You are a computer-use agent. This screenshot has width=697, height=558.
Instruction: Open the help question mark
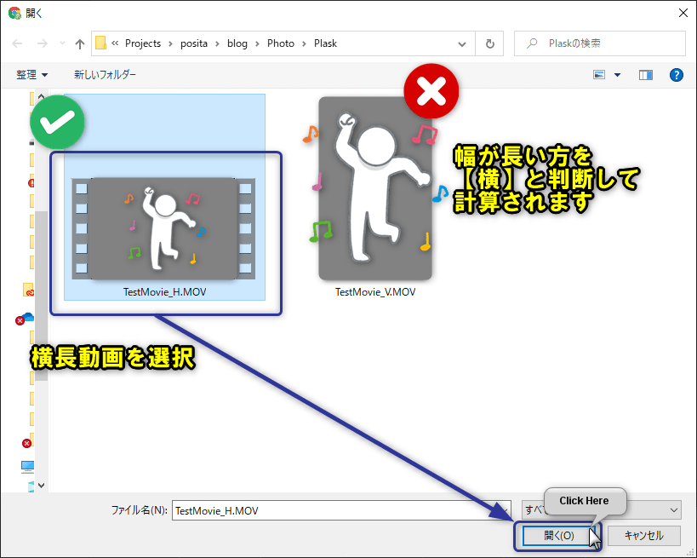coord(676,75)
